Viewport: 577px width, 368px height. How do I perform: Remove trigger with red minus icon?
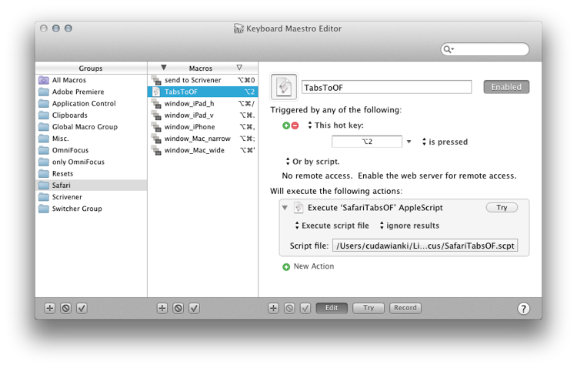pyautogui.click(x=295, y=125)
